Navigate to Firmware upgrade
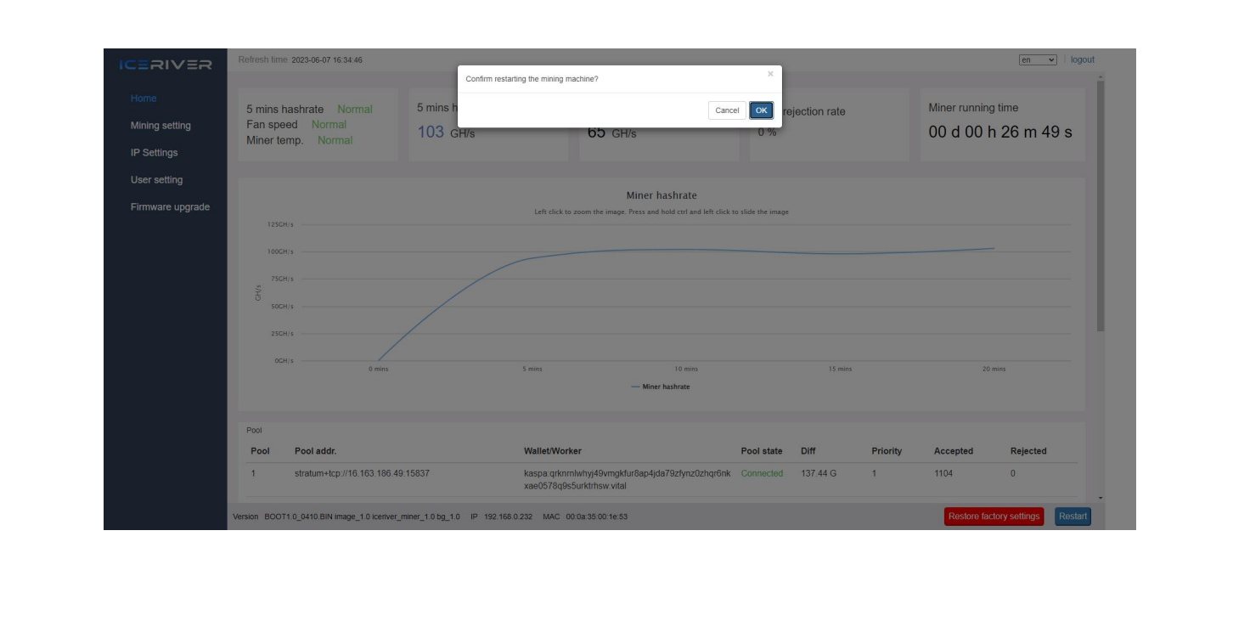The width and height of the screenshot is (1233, 621). (x=170, y=207)
